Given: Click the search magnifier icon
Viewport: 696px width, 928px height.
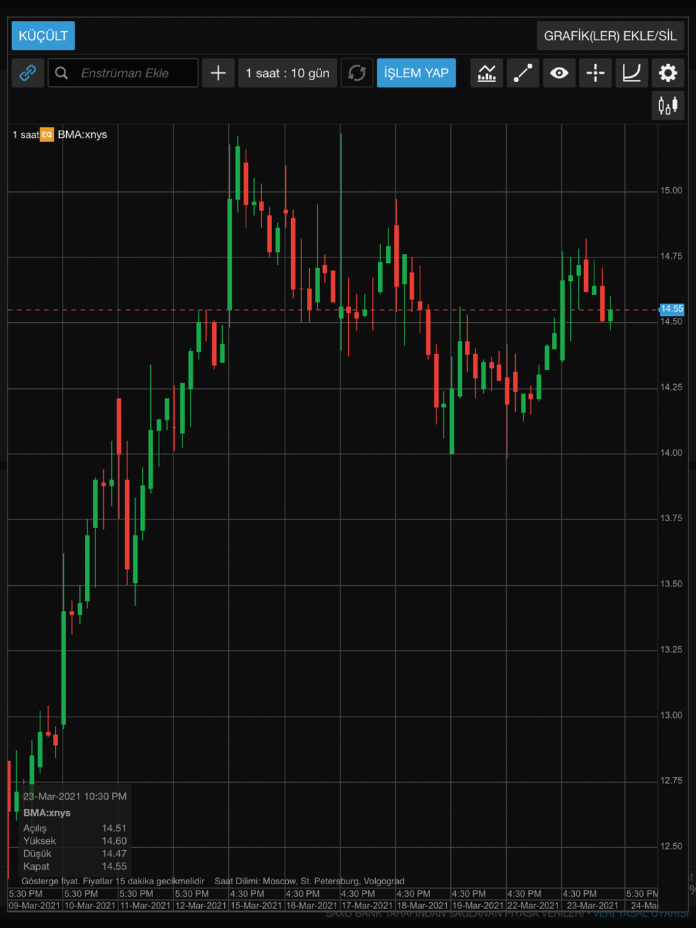Looking at the screenshot, I should tap(61, 73).
